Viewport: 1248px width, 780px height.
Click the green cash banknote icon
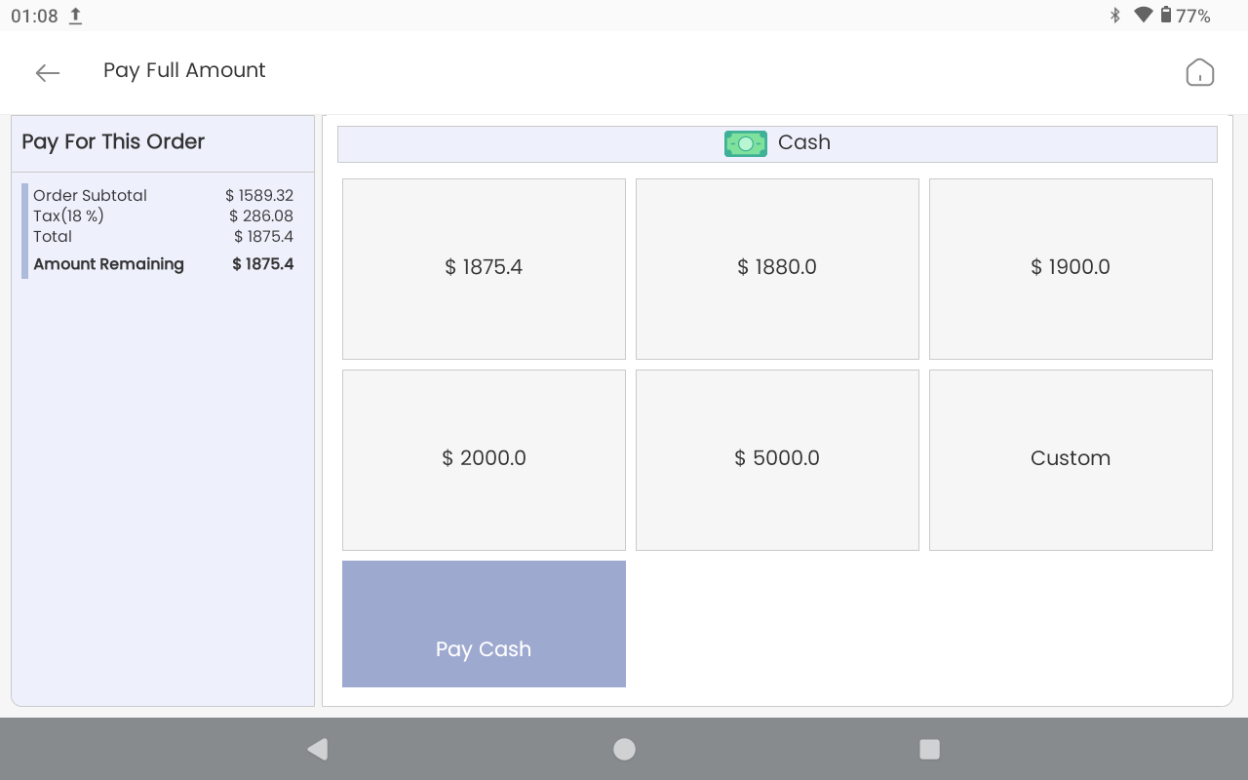pyautogui.click(x=746, y=143)
